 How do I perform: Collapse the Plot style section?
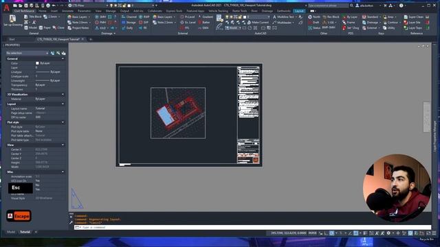(63, 122)
